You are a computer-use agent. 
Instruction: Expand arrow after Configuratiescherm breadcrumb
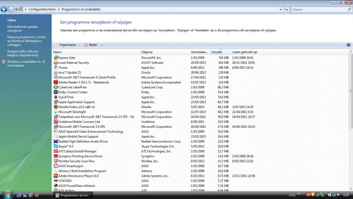[59, 10]
